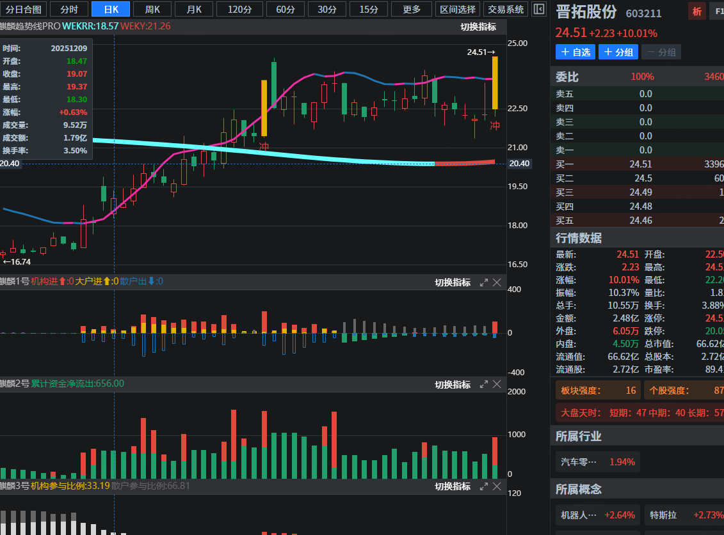This screenshot has height=535, width=724.
Task: Close the 麒麟1号 indicator panel
Action: 497,283
